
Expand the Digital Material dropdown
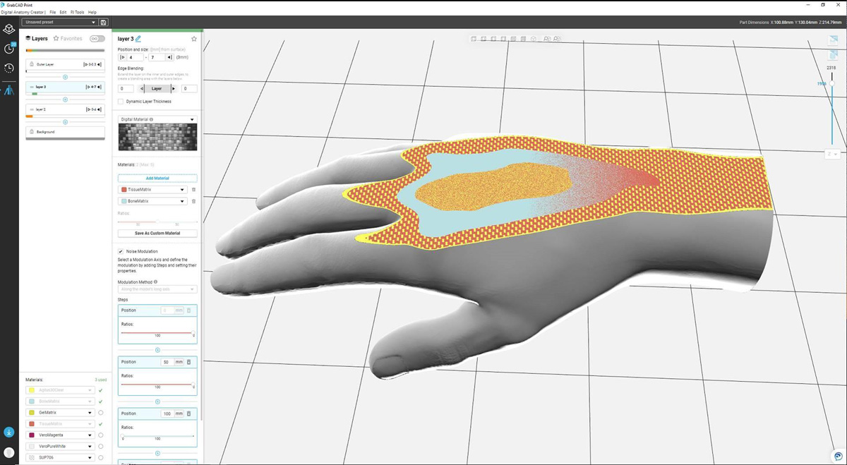(157, 119)
